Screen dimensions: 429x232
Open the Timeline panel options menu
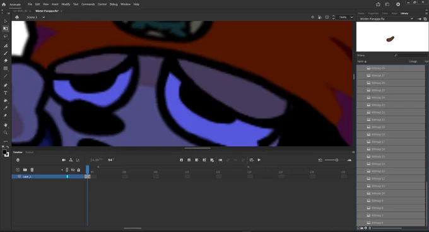[353, 152]
